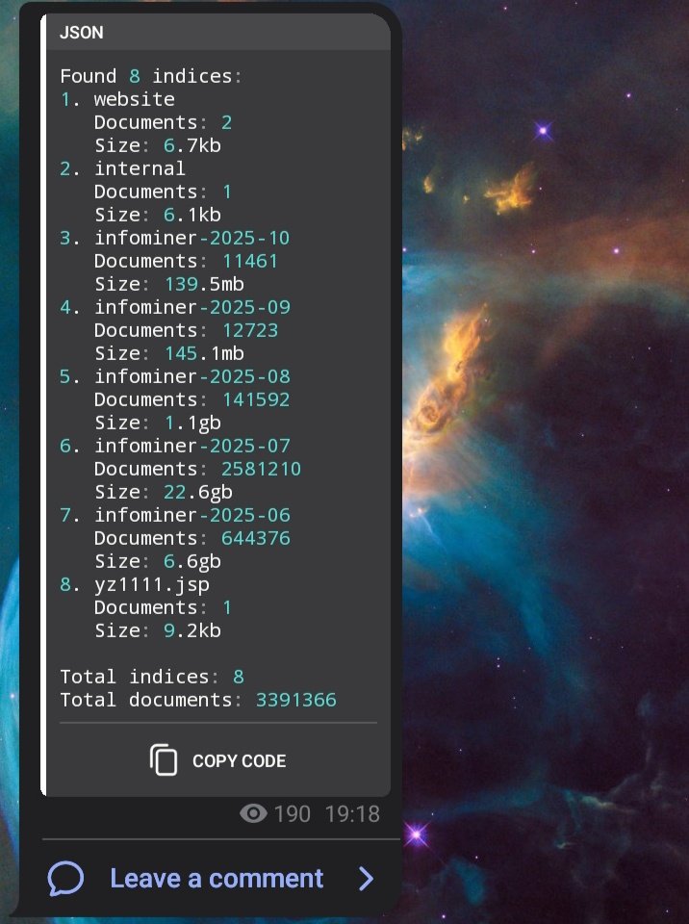This screenshot has height=924, width=689.
Task: Click 'Size: 1.1gb' line
Action: click(158, 423)
